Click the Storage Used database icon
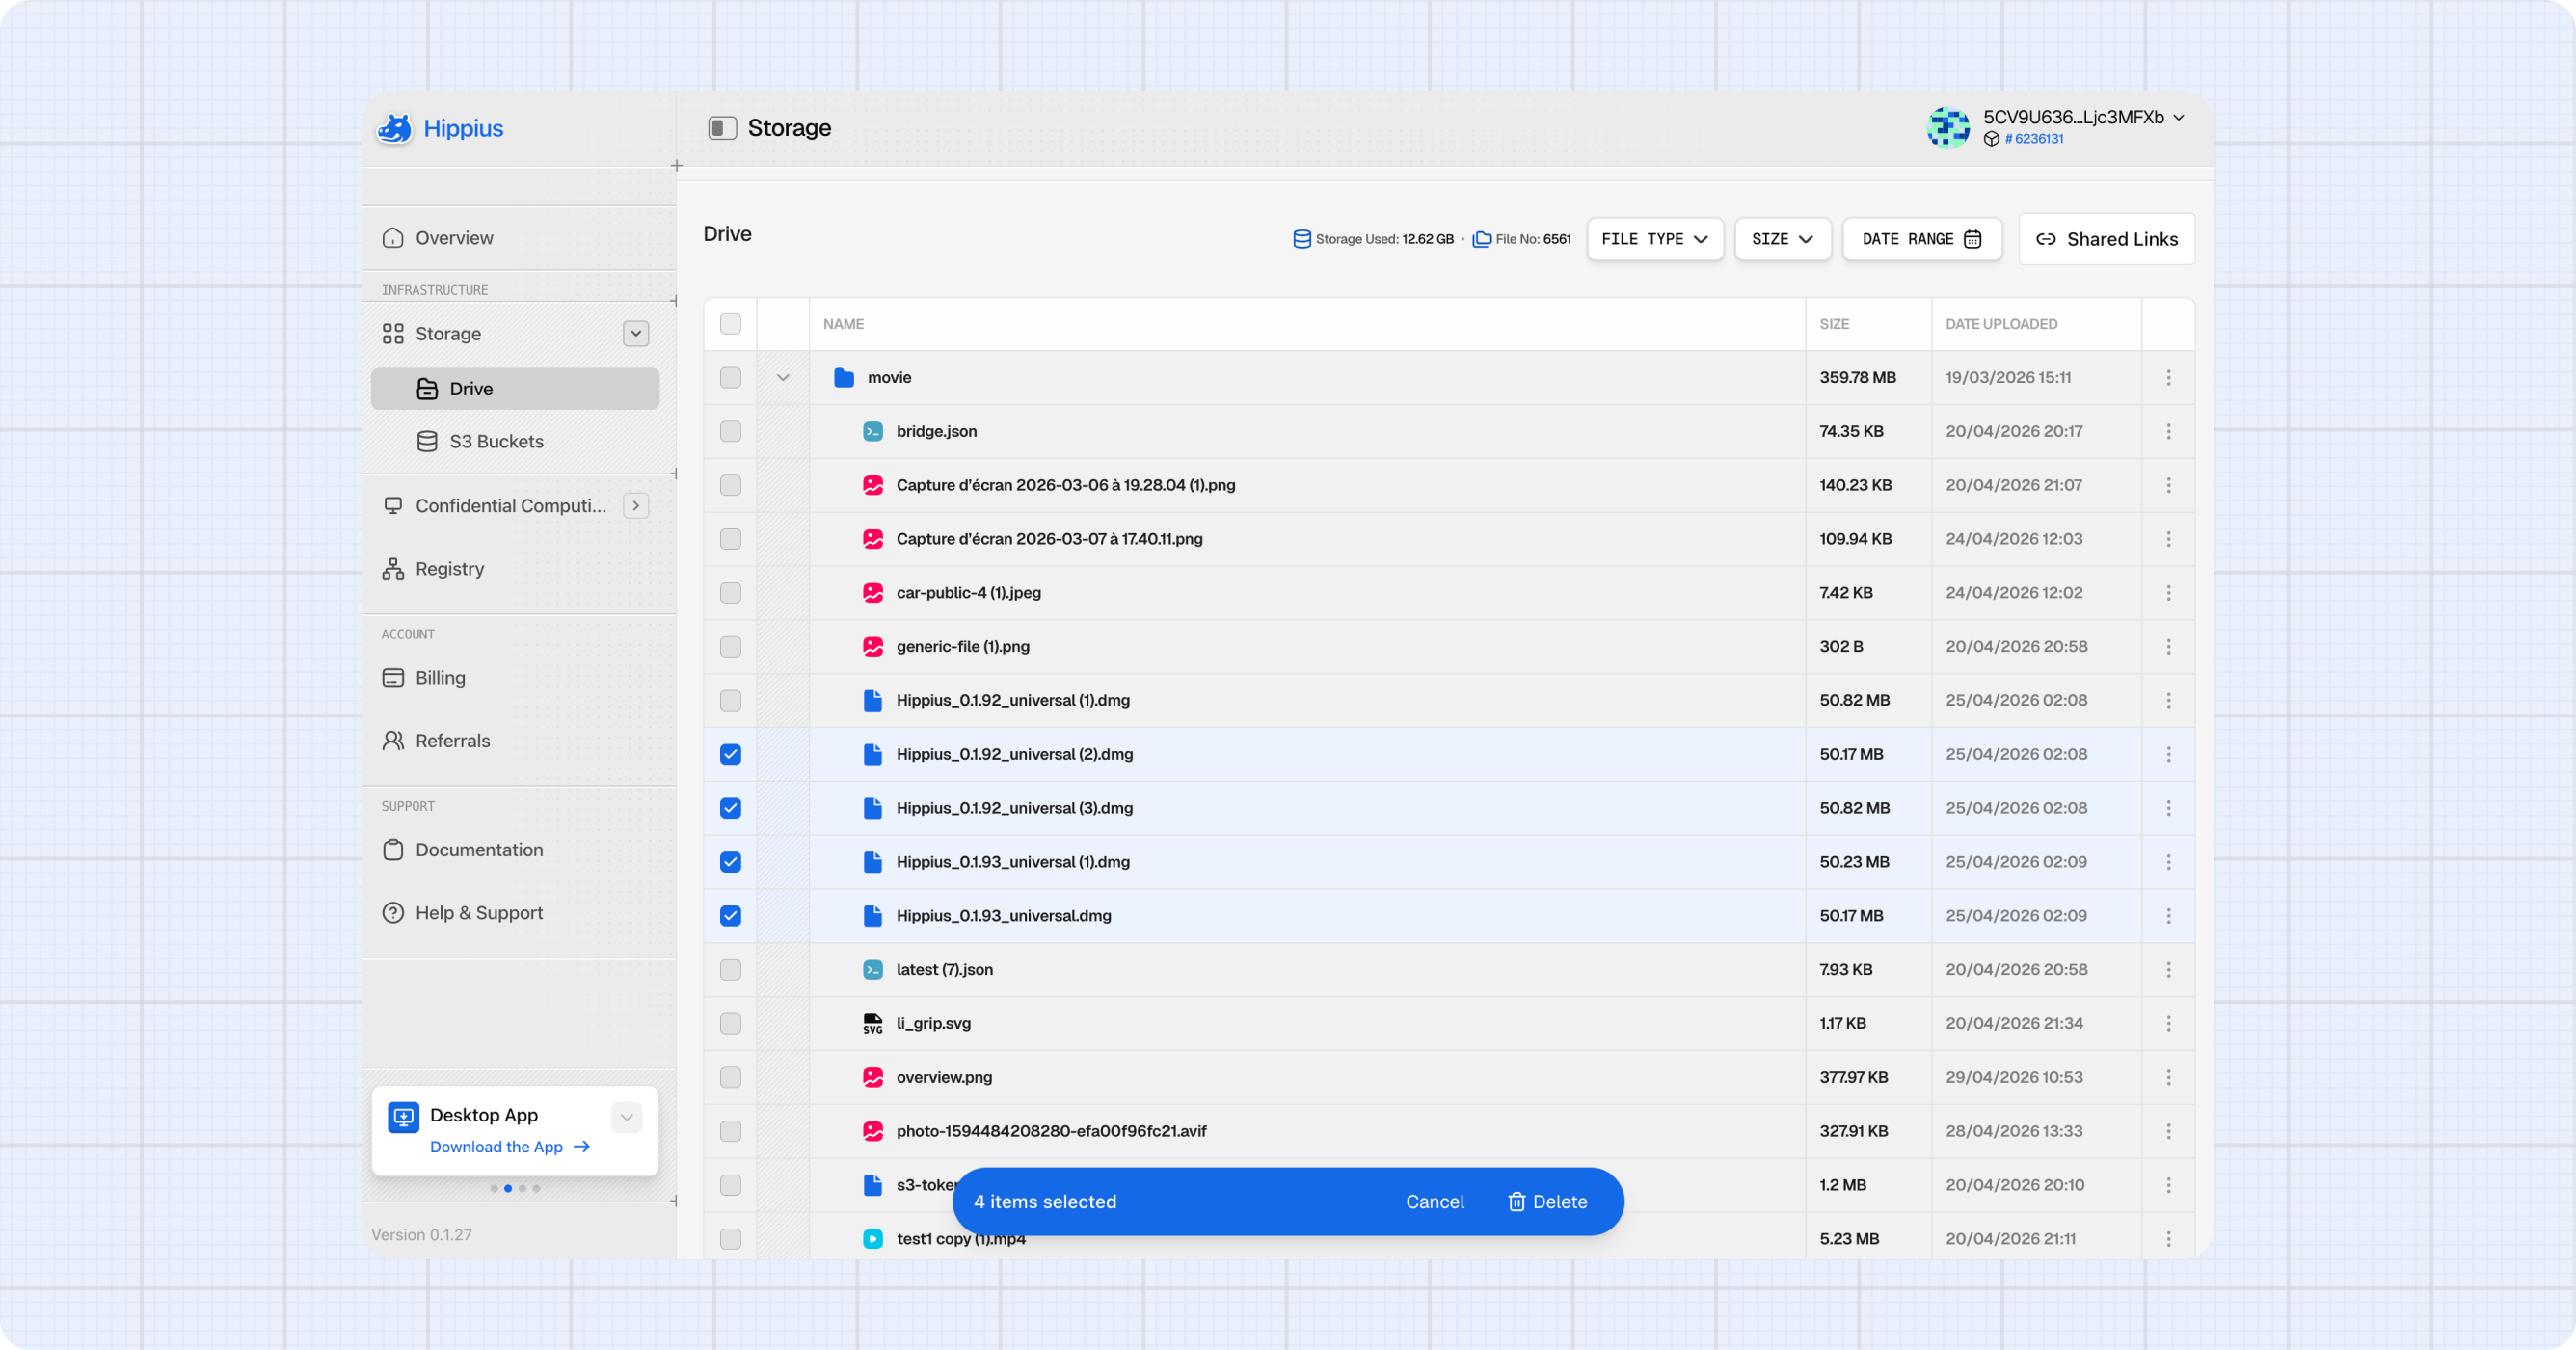 coord(1301,239)
